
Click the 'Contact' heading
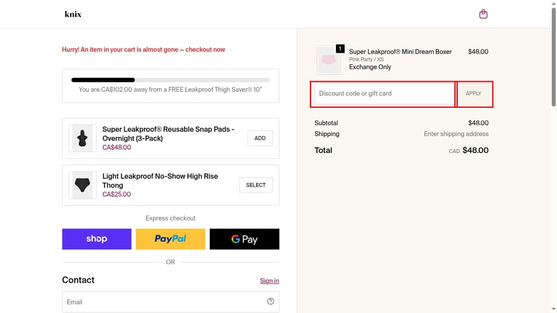pos(78,280)
